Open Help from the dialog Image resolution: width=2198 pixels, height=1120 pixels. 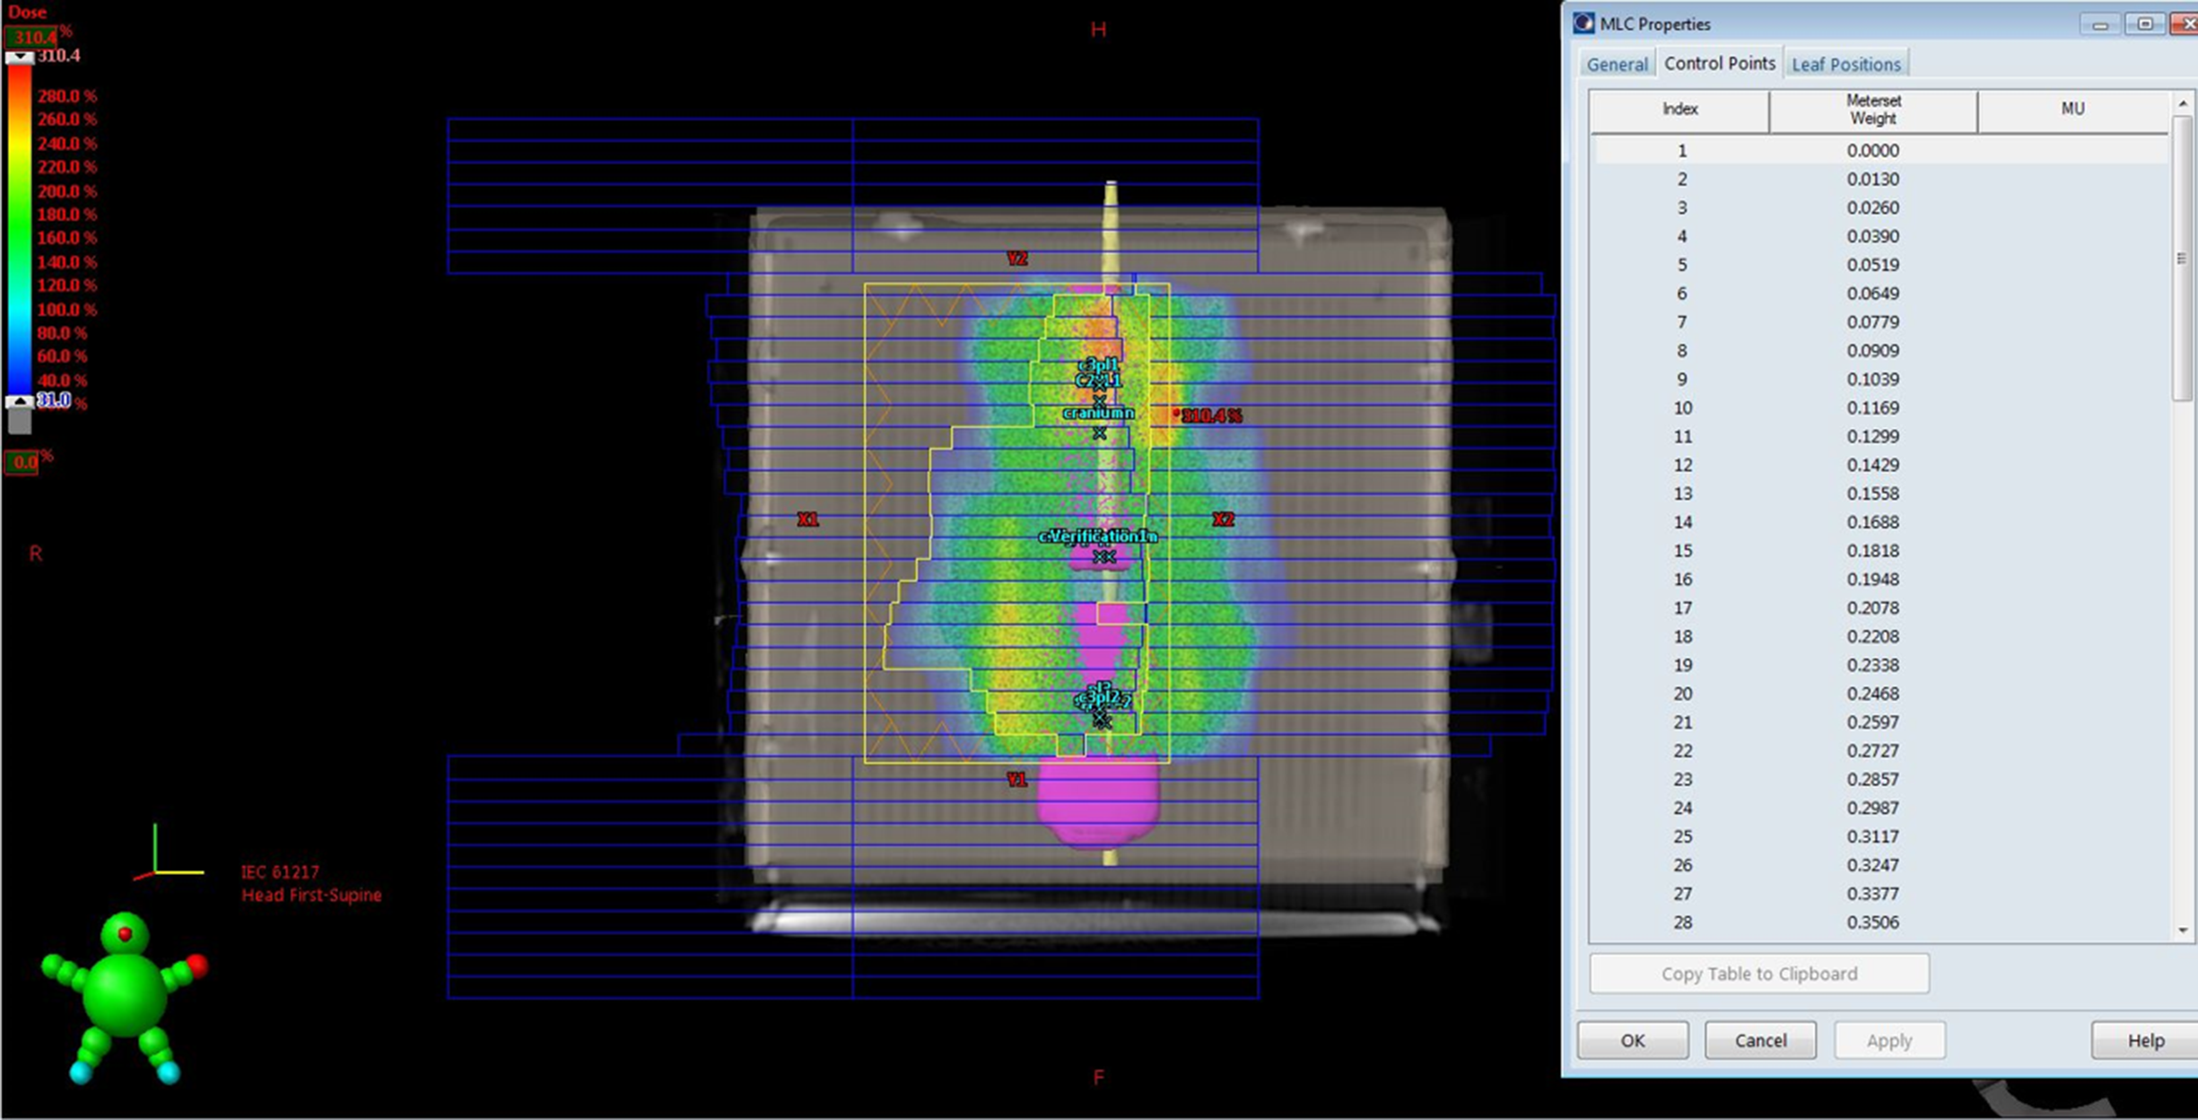pos(2142,1040)
